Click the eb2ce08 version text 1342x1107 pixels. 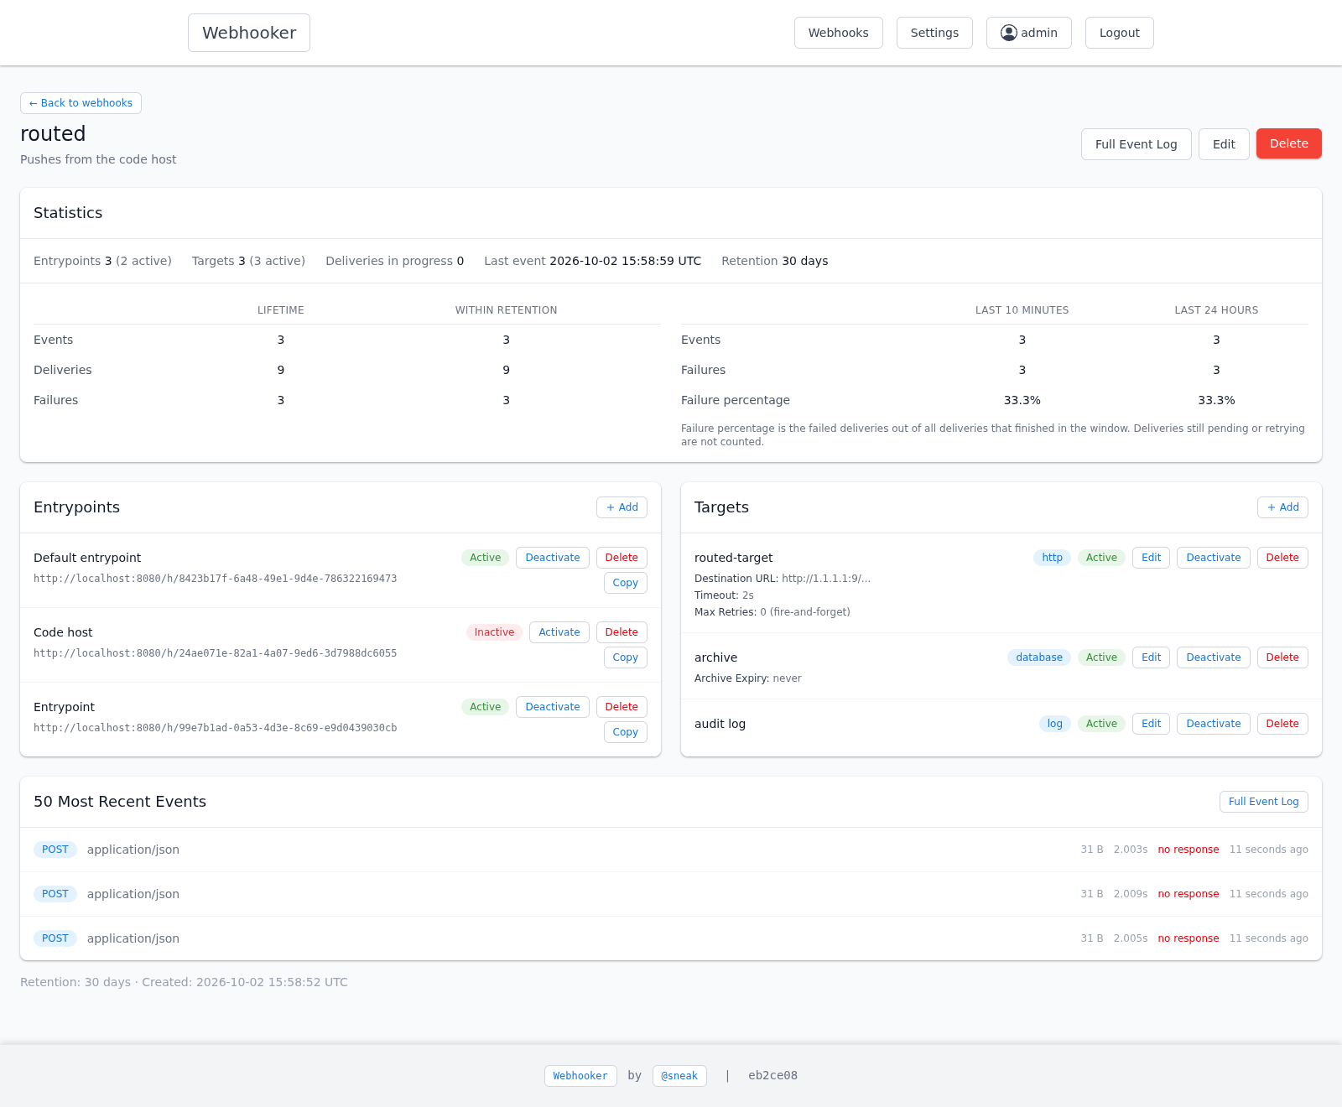coord(772,1075)
